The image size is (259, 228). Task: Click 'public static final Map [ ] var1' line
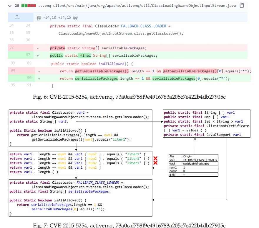pyautogui.click(x=196, y=117)
